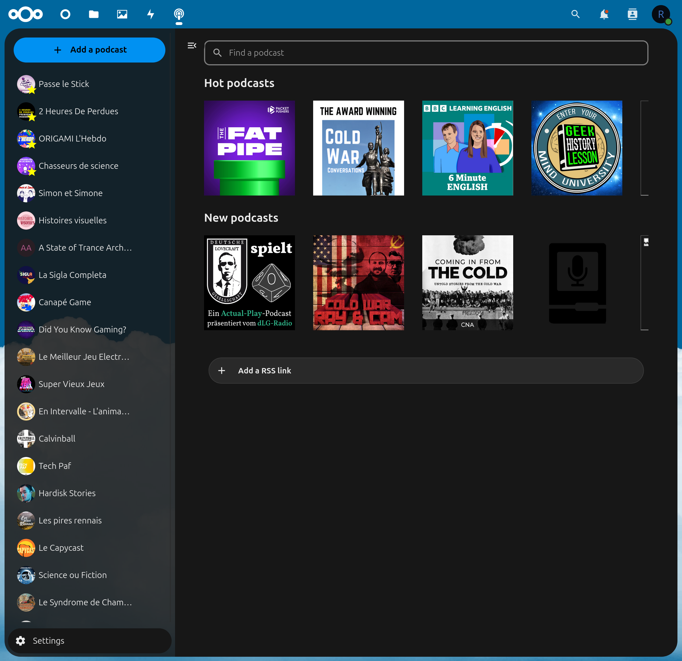Select Calvinball podcast

pyautogui.click(x=90, y=439)
